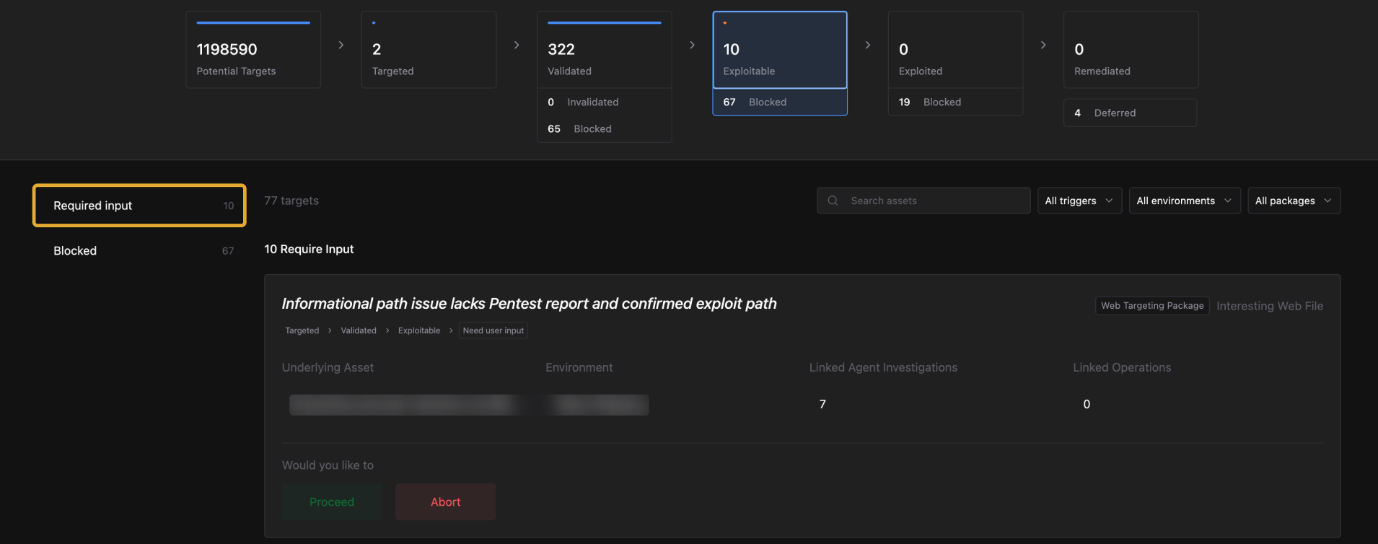Click the Targeted breadcrumb step
Viewport: 1378px width, 544px height.
pos(302,330)
